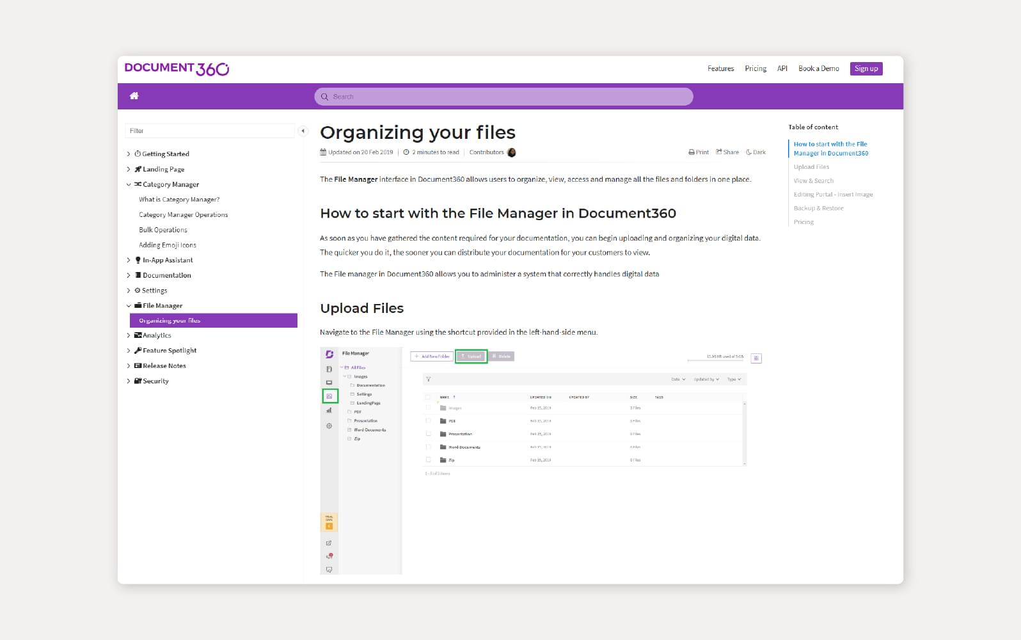This screenshot has width=1021, height=640.
Task: Click Landing Page rocket icon
Action: 138,169
